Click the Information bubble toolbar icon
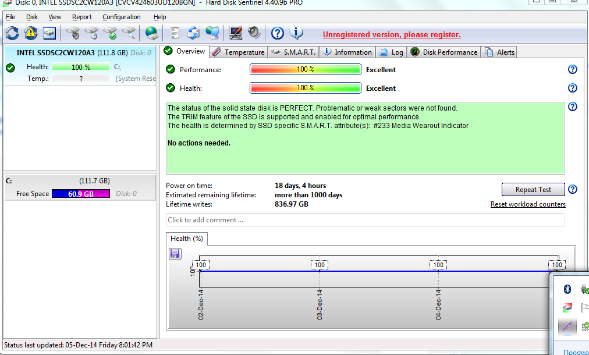This screenshot has width=589, height=355. tap(296, 33)
